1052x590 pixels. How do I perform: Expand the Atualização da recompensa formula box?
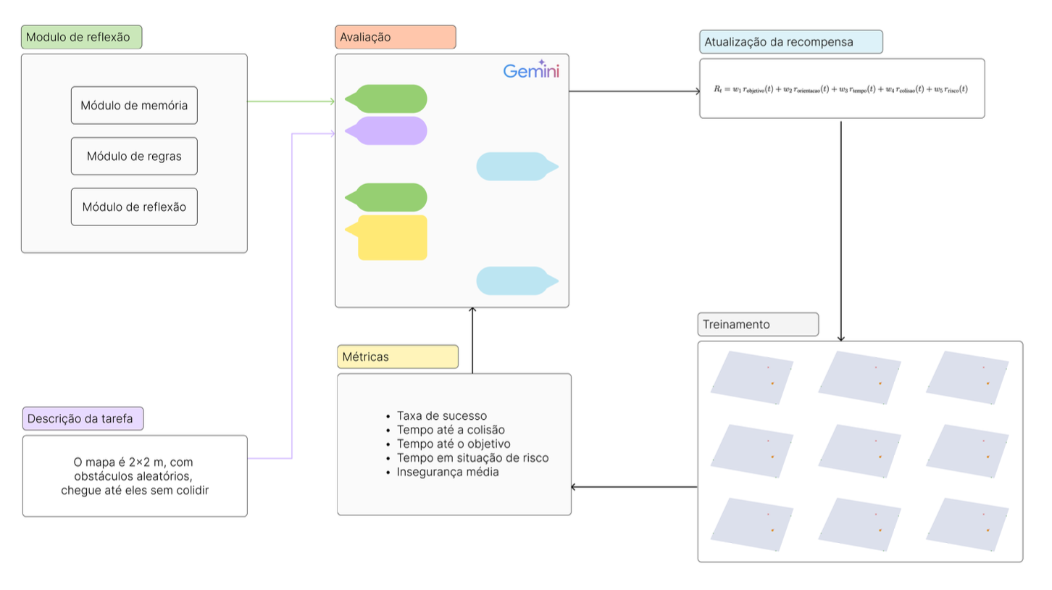coord(842,88)
